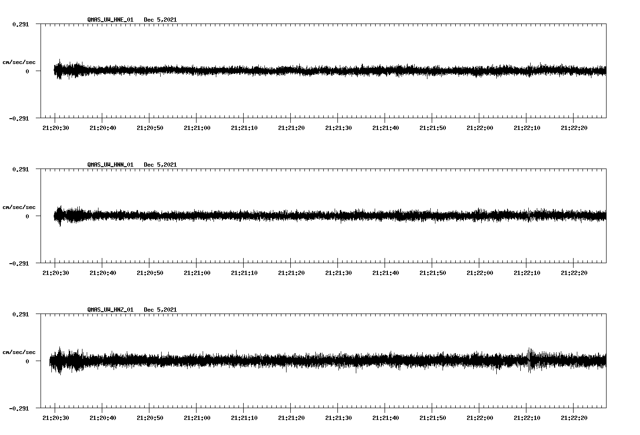Click the Dec 5,2021 date on HNE plot
Image resolution: width=640 pixels, height=435 pixels.
point(160,20)
